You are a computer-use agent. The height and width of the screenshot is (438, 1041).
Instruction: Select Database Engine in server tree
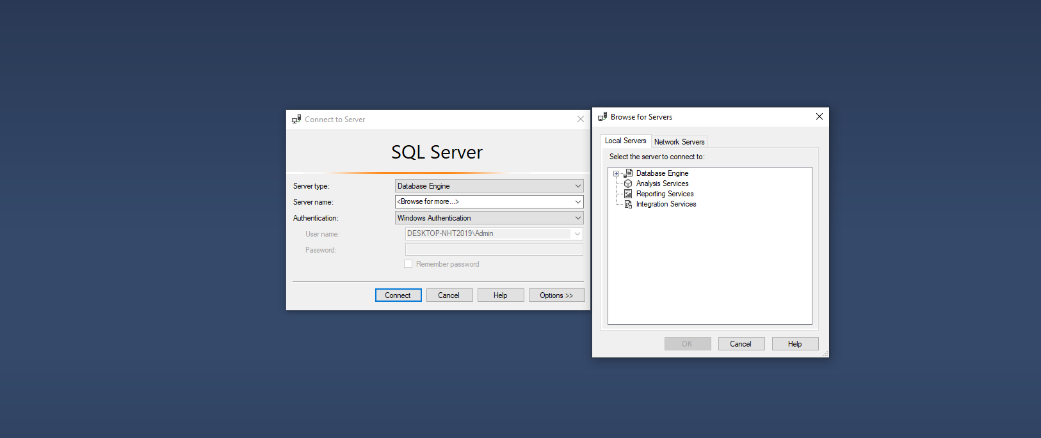point(662,173)
